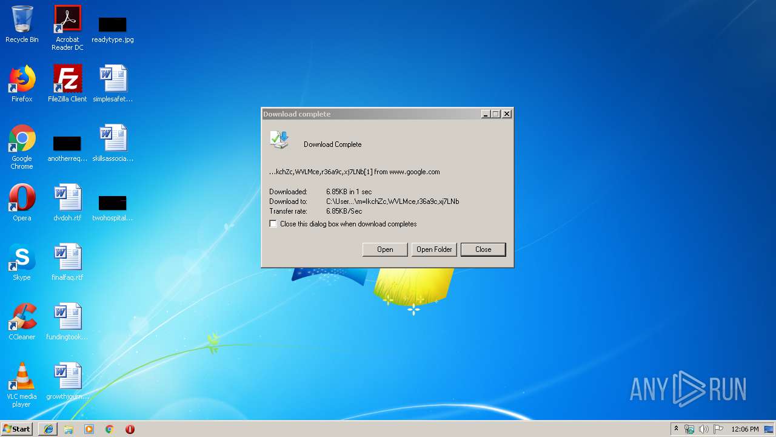Click transfer rate '6.85KB/Sec' value
The image size is (776, 437).
coord(344,211)
